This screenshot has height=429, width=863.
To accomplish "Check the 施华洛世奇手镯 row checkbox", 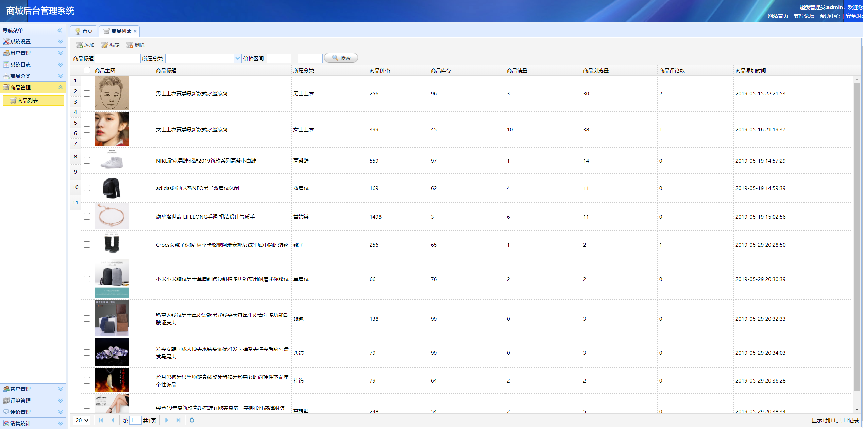I will pos(87,217).
